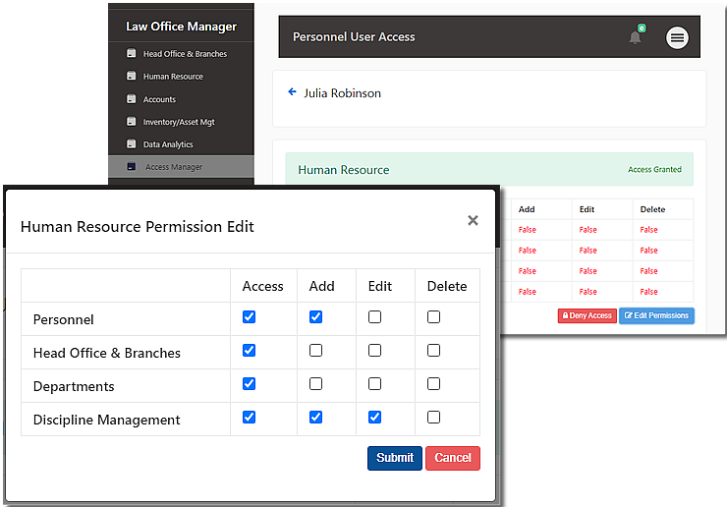Enable Personnel Edit permission checkbox
This screenshot has height=507, width=727.
(374, 317)
